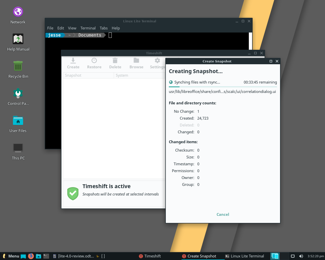
Task: Click the rsync progress bar
Action: click(223, 87)
